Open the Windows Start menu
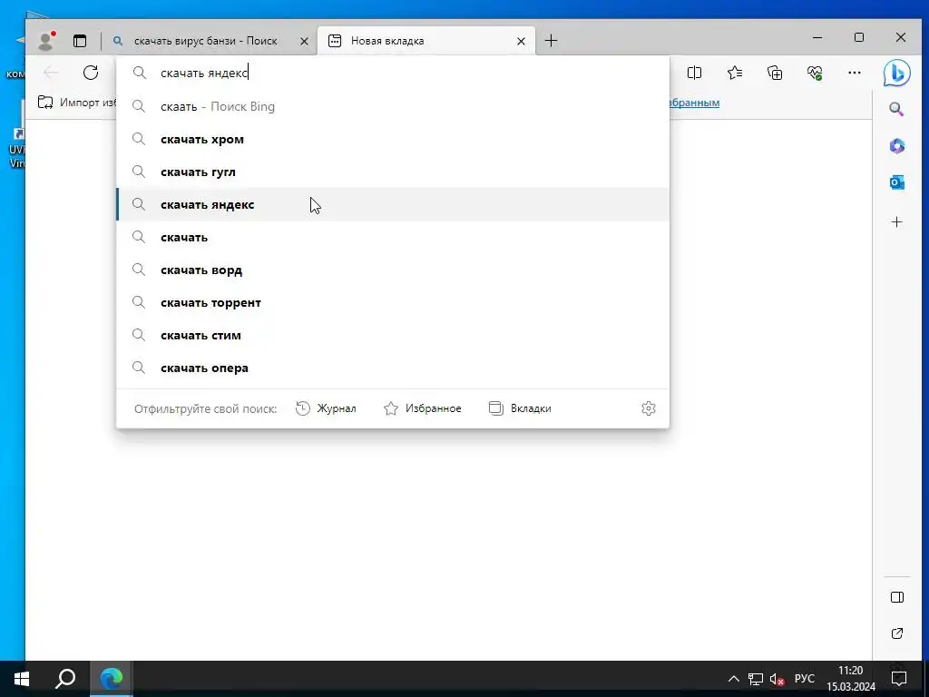Screen dimensions: 929x697 point(22,679)
